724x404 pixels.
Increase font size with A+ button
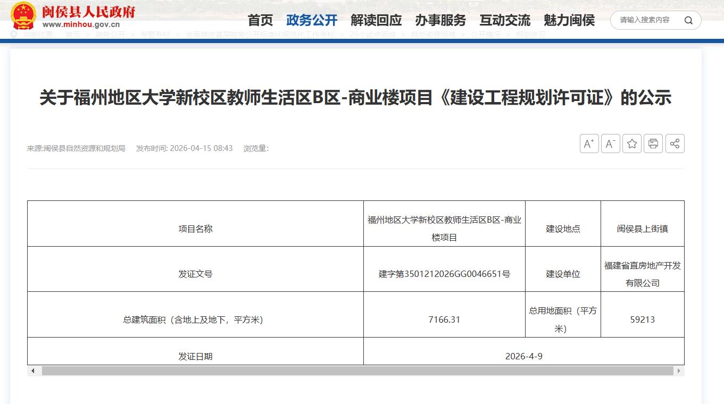point(589,144)
